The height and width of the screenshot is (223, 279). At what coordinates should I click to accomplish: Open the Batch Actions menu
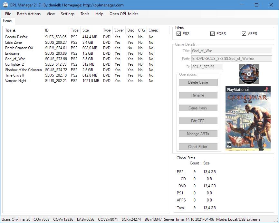point(29,14)
